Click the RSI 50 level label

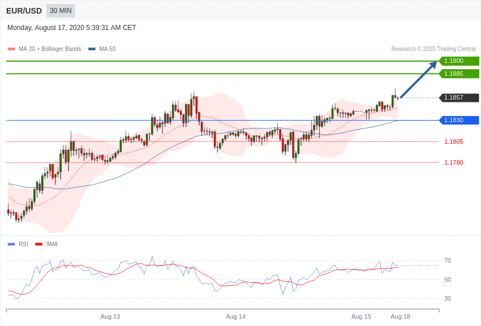[448, 280]
